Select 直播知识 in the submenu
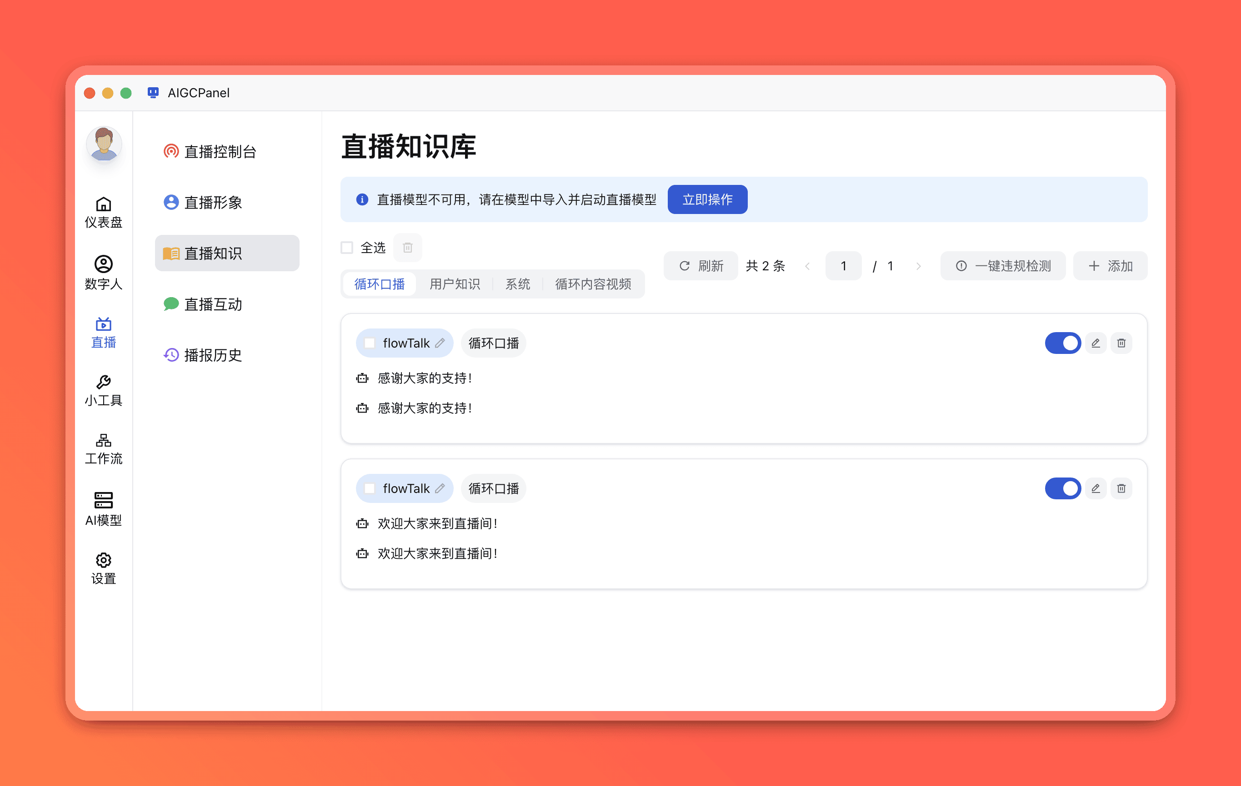This screenshot has height=786, width=1241. [x=227, y=253]
